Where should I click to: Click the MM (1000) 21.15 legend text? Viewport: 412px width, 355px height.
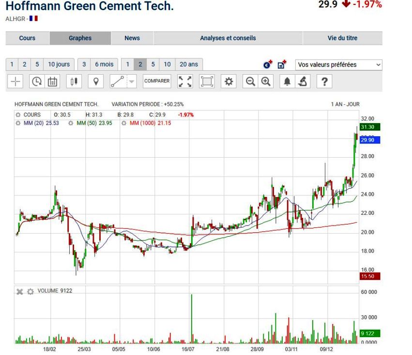pyautogui.click(x=150, y=123)
